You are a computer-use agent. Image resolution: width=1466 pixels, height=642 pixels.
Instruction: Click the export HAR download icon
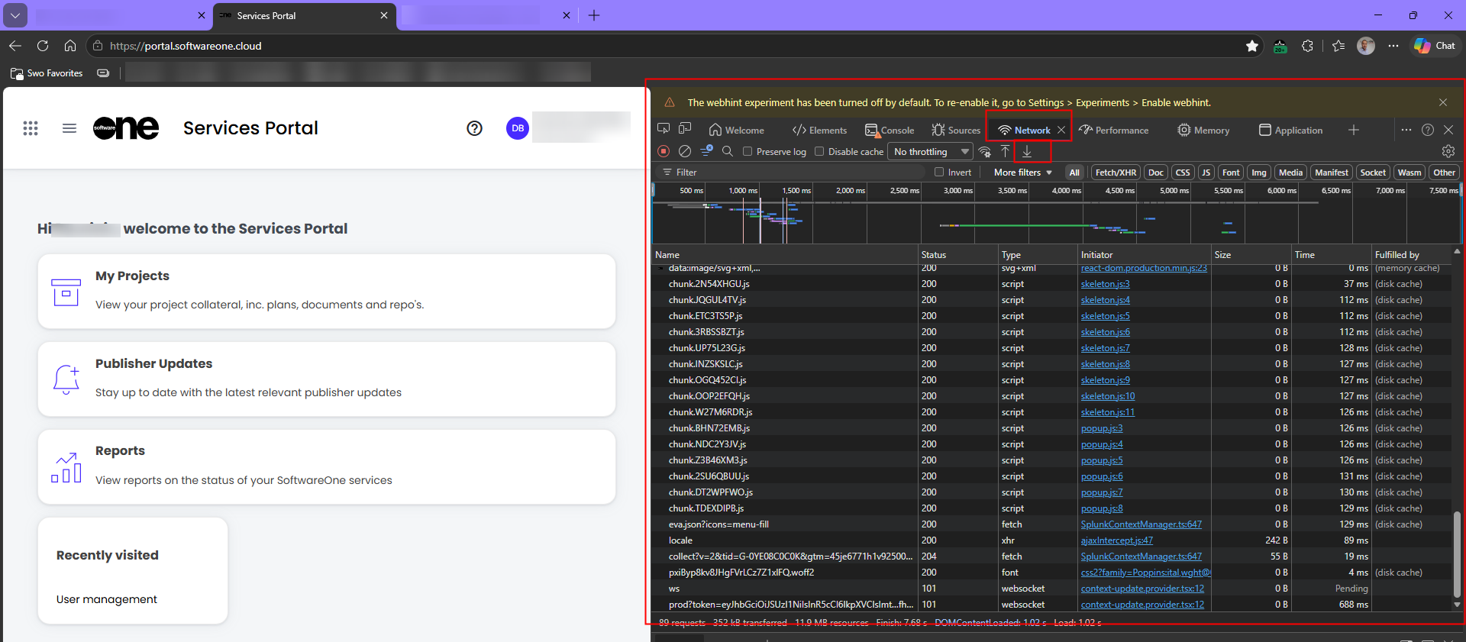point(1027,151)
